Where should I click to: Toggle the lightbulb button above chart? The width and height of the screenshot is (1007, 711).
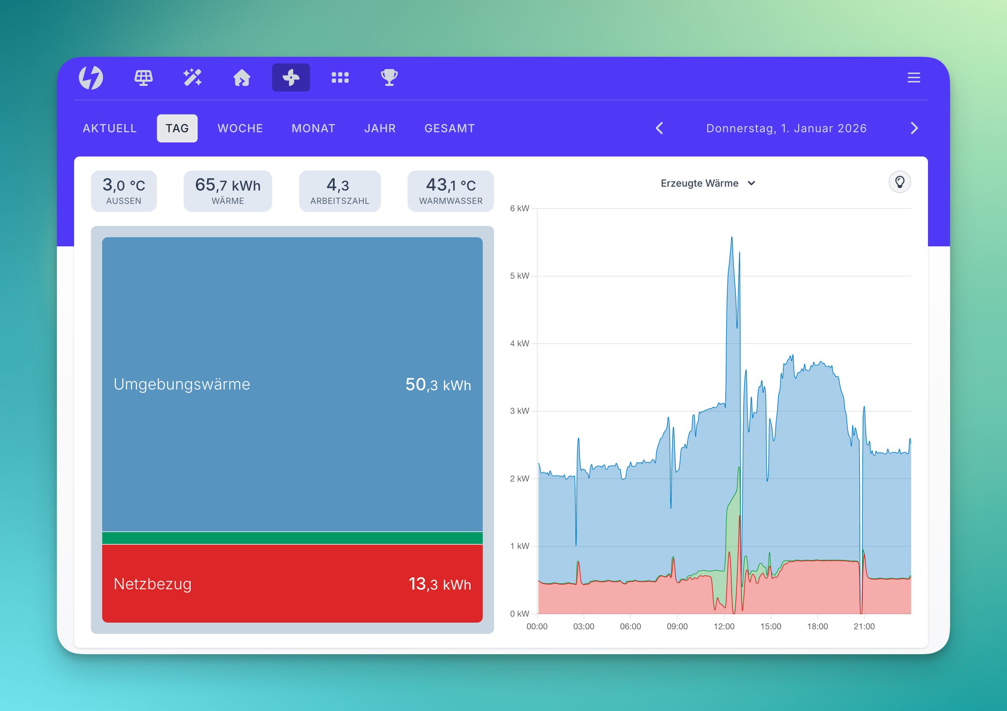[900, 182]
